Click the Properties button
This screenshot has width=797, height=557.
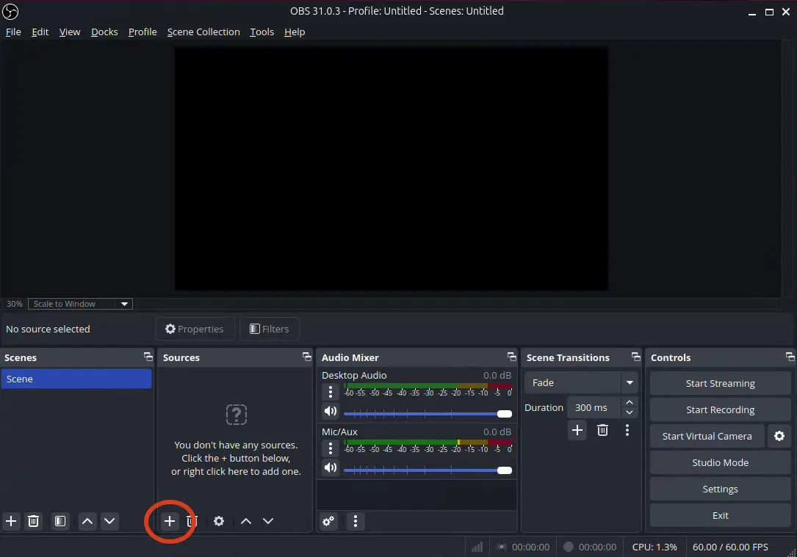coord(195,329)
